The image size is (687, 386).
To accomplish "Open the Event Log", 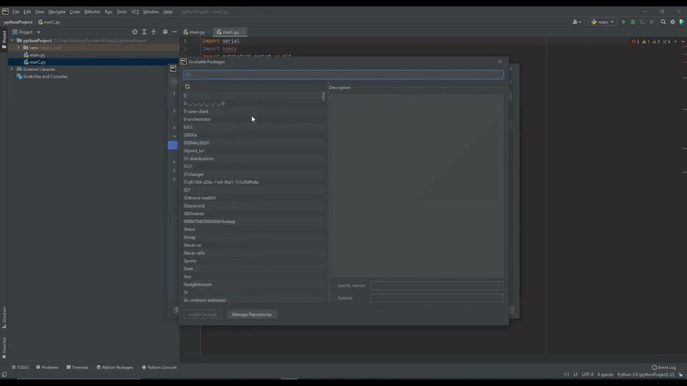I will pos(664,367).
